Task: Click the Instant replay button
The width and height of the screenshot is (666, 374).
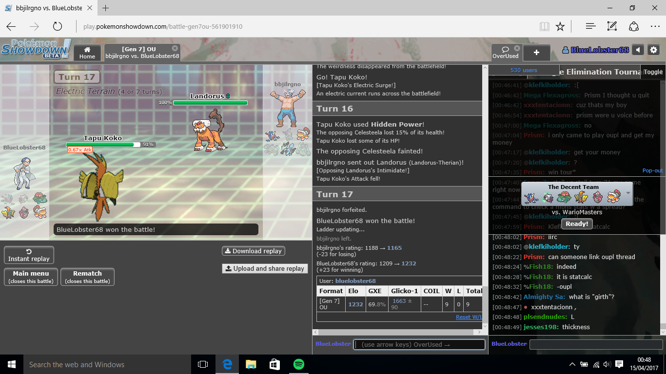Action: 29,255
